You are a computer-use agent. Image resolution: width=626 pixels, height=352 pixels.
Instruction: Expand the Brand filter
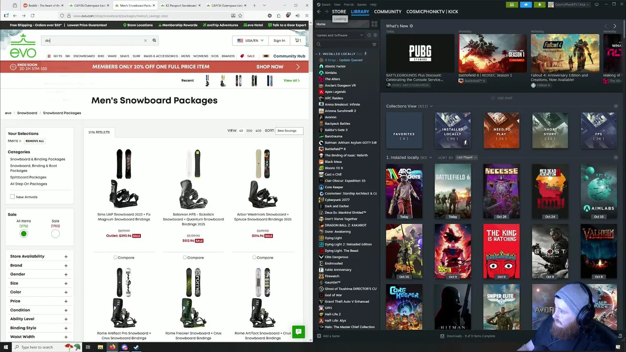39,265
